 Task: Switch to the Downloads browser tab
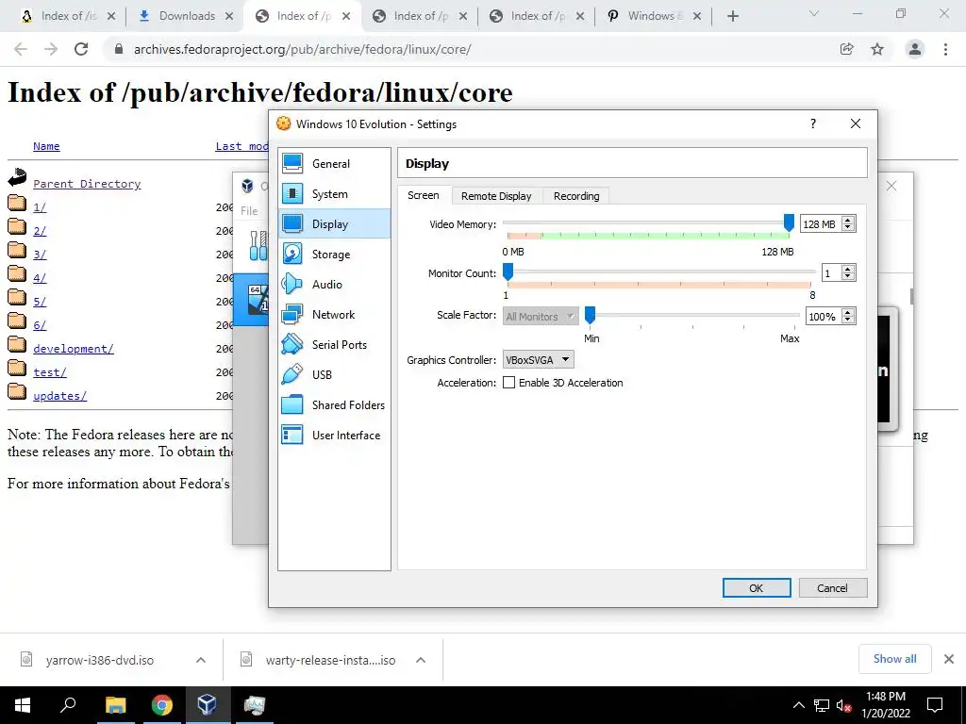tap(186, 16)
